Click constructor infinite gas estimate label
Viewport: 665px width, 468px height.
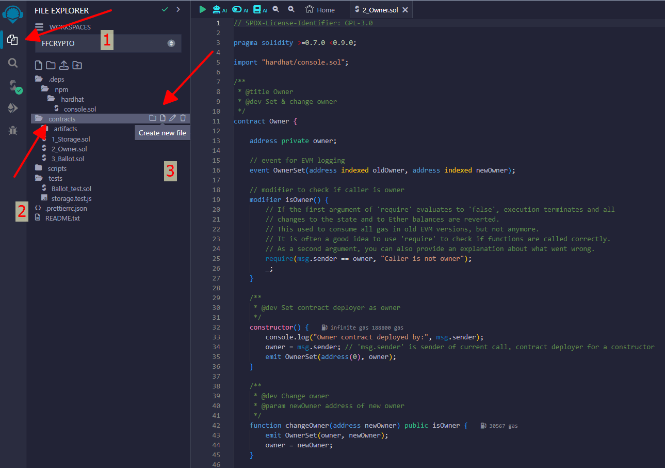[362, 327]
